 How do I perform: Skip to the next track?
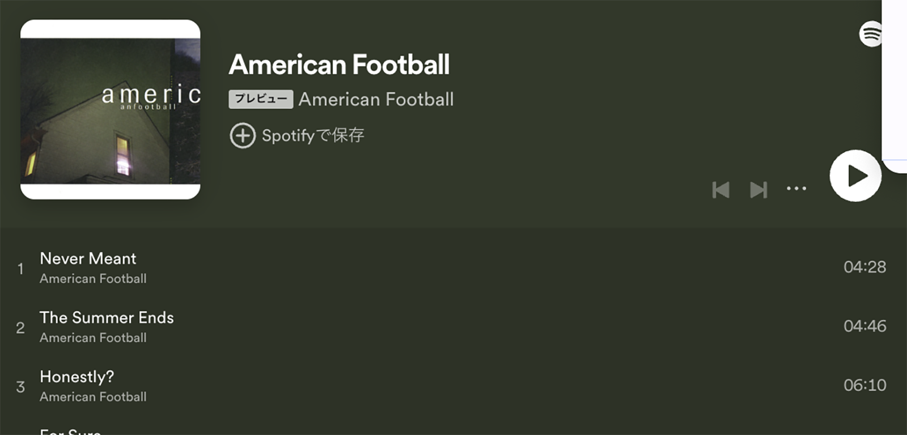758,190
